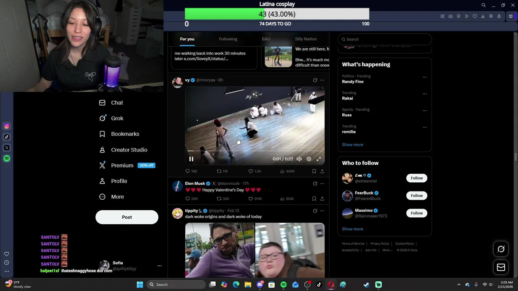
Task: Share Elon Musk's post
Action: (x=322, y=199)
